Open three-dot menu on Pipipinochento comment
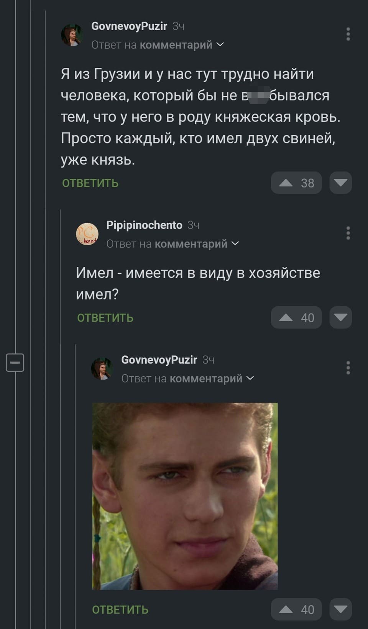368x629 pixels. point(348,233)
